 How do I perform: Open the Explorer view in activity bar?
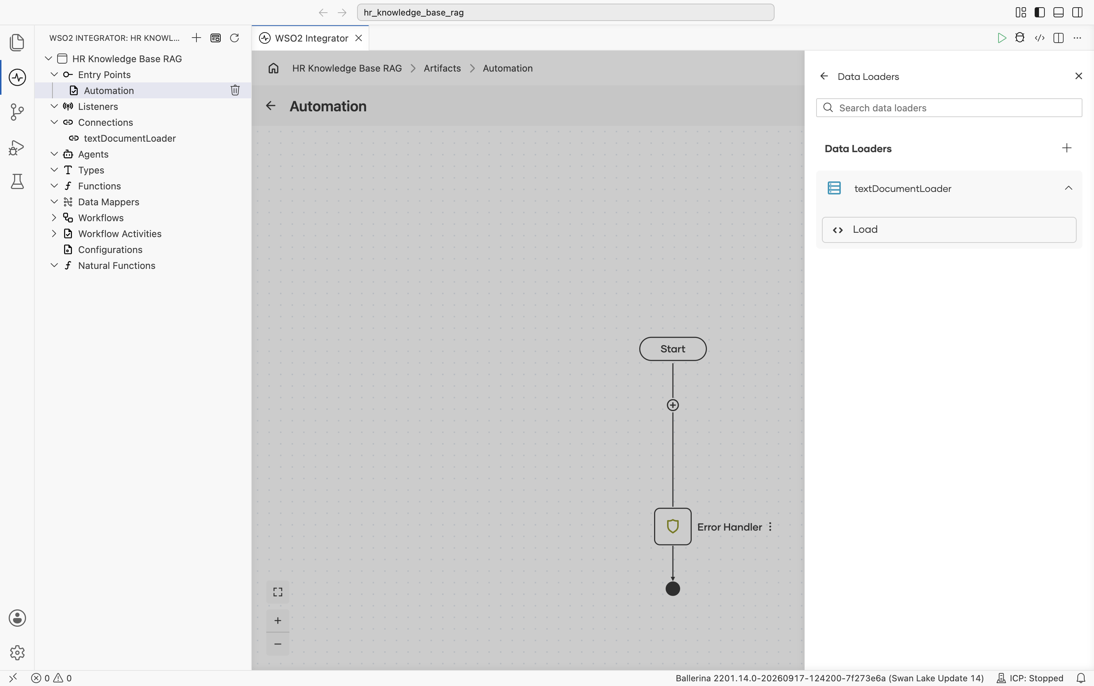[17, 42]
